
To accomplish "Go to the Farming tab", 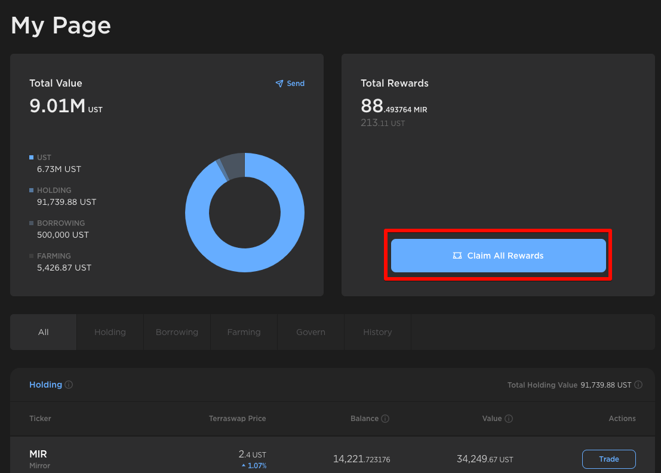I will click(244, 332).
